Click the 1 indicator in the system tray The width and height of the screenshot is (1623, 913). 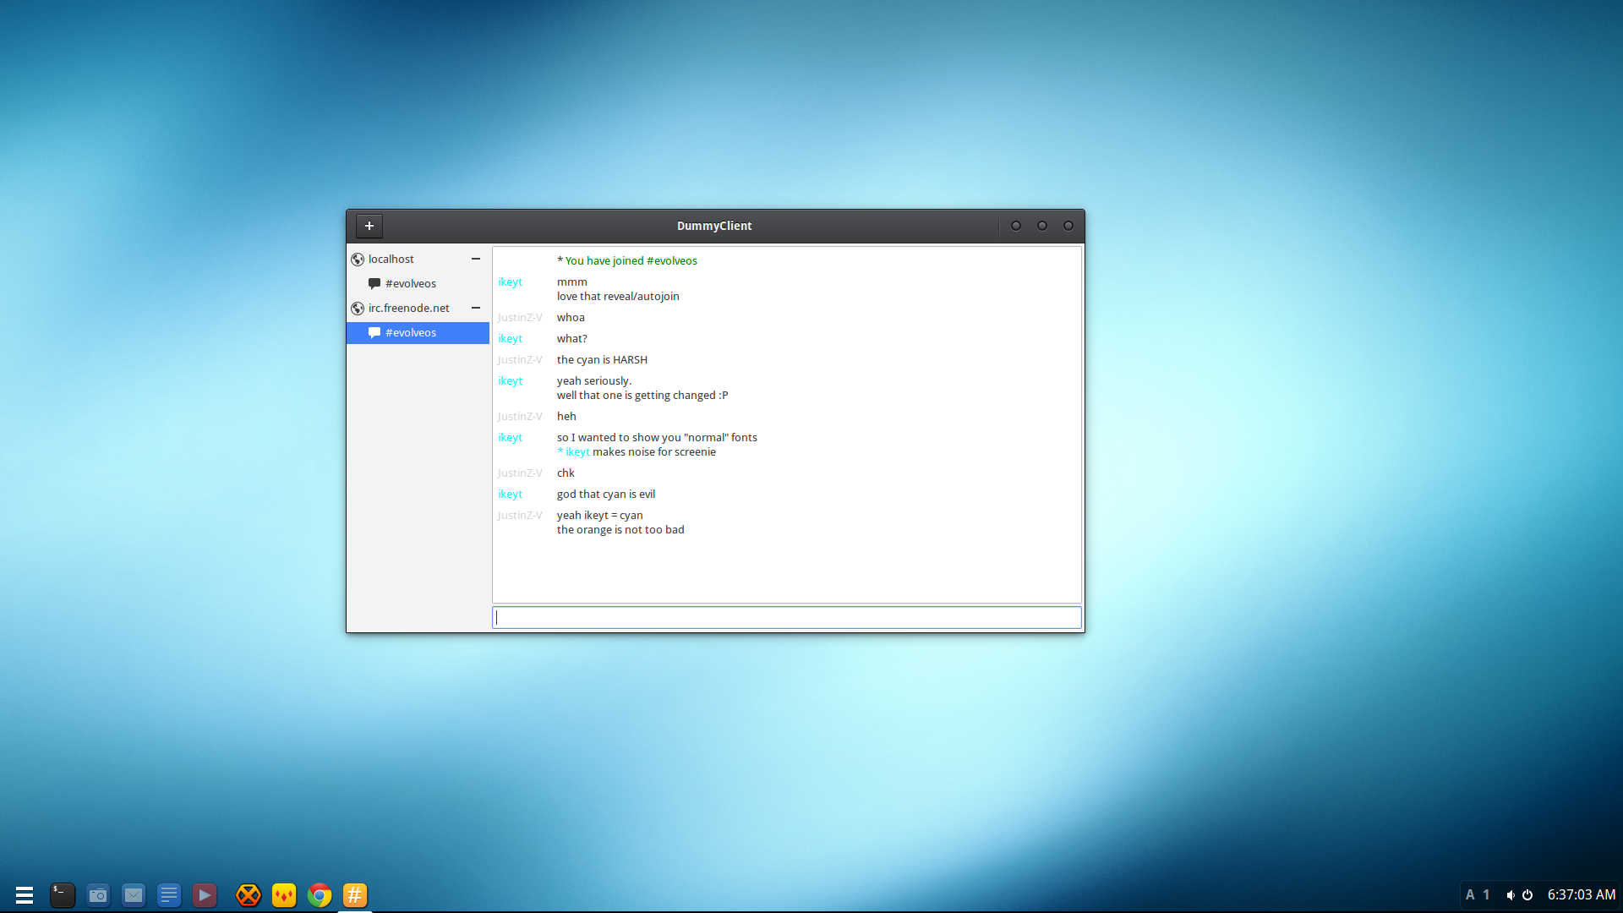pyautogui.click(x=1487, y=894)
